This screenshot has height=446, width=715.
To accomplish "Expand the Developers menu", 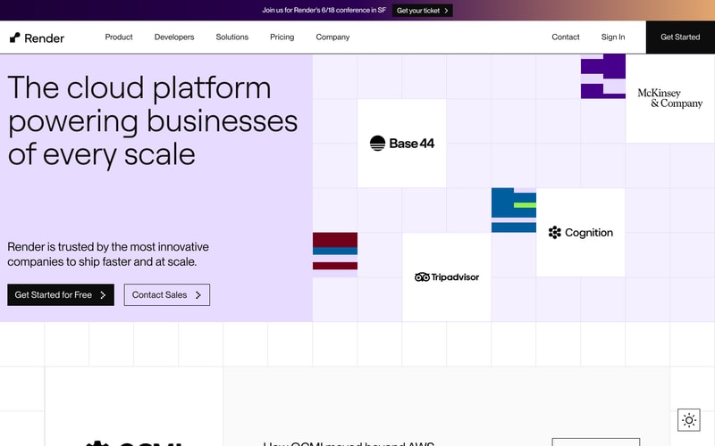I will coord(174,37).
